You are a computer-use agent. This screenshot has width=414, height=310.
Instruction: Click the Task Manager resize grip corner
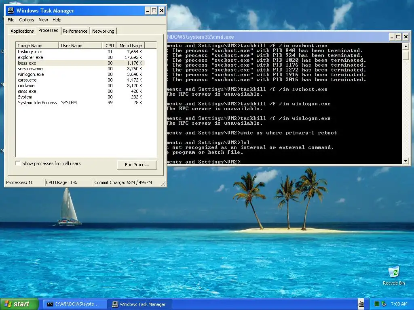click(x=163, y=184)
